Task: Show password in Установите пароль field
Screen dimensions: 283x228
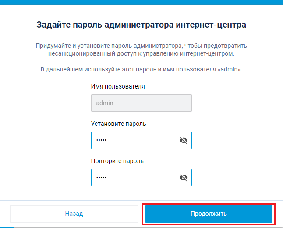Action: pos(184,140)
